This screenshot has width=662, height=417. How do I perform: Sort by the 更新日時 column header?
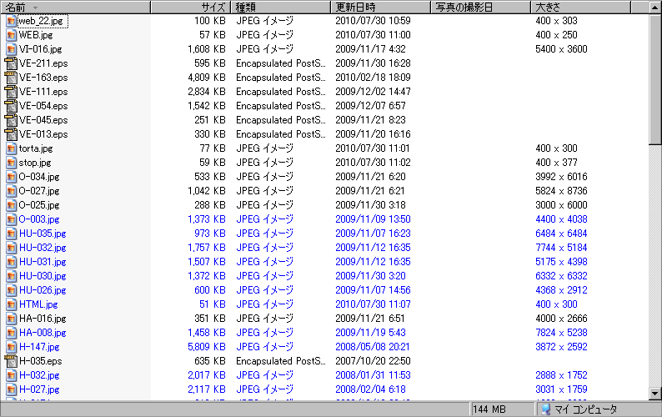pos(381,8)
